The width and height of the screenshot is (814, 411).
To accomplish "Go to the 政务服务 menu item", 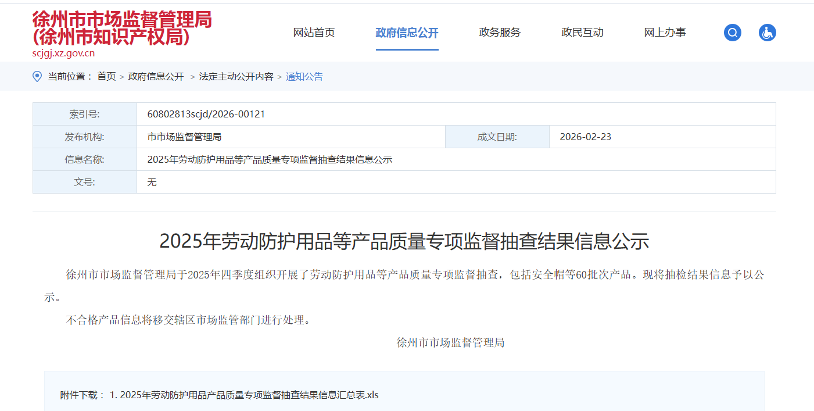I will (x=500, y=33).
